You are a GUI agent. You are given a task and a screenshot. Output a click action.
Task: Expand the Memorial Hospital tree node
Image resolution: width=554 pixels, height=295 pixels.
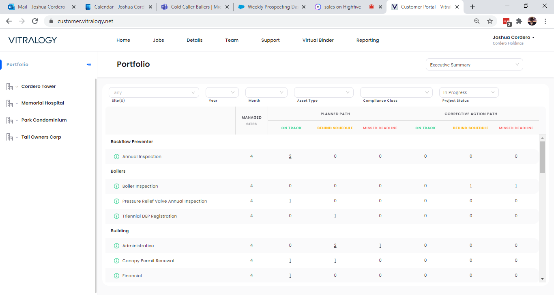point(17,103)
